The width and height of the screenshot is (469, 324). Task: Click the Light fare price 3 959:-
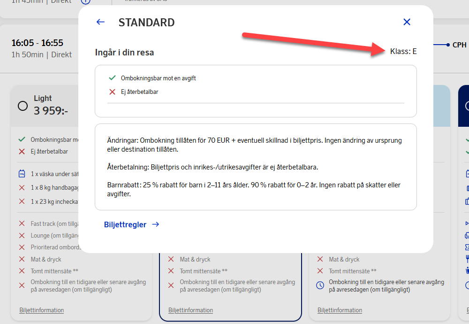[x=51, y=111]
